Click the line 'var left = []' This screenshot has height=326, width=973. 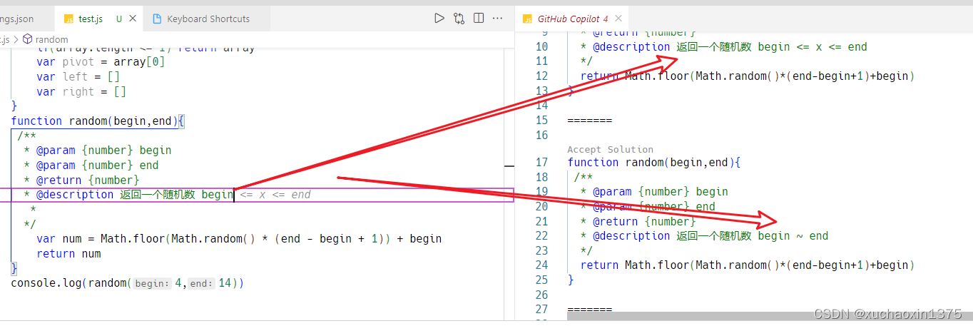click(x=78, y=76)
